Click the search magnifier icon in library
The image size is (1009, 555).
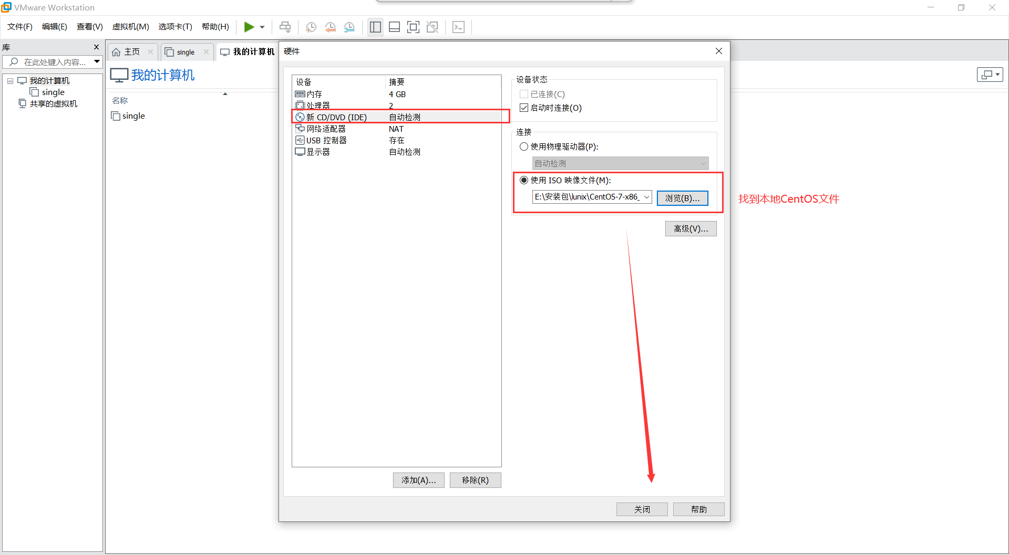(x=14, y=62)
